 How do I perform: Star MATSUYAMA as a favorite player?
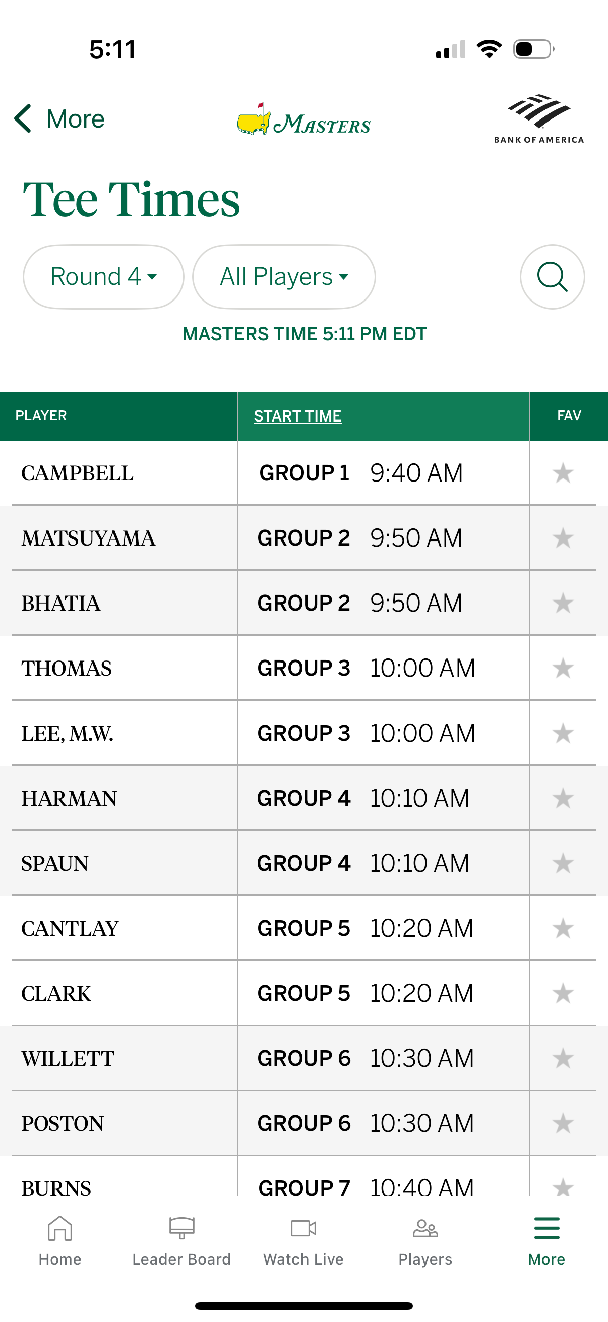coord(563,538)
